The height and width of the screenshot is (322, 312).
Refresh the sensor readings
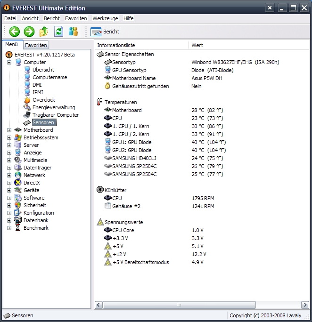click(59, 32)
